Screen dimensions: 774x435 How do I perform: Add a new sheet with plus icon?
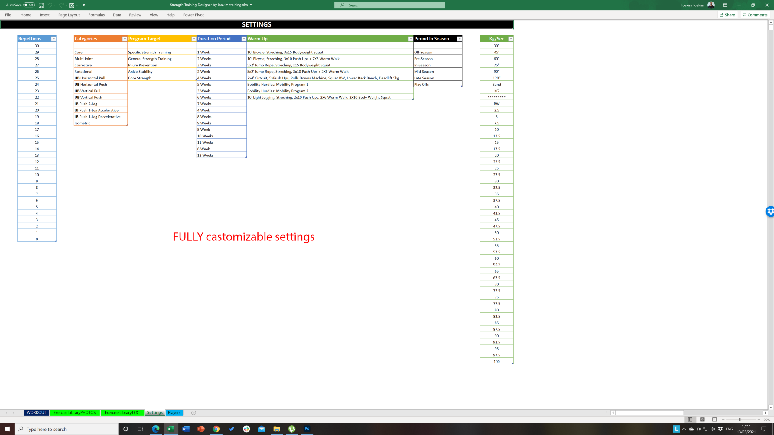click(x=194, y=413)
